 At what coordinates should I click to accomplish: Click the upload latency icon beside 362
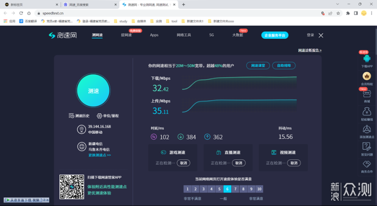(207, 137)
